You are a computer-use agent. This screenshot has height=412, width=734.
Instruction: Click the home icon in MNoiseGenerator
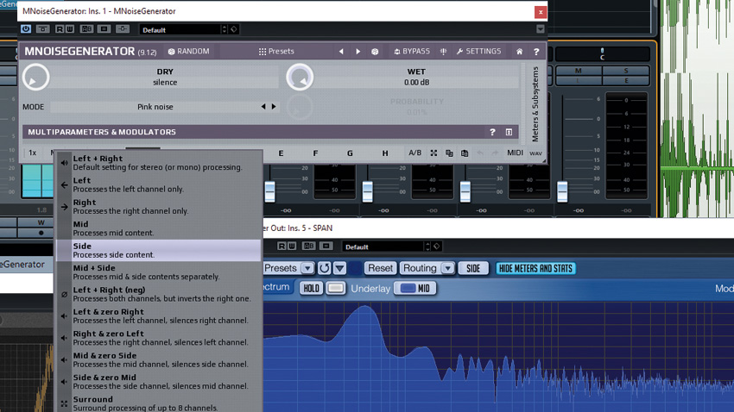(x=519, y=52)
